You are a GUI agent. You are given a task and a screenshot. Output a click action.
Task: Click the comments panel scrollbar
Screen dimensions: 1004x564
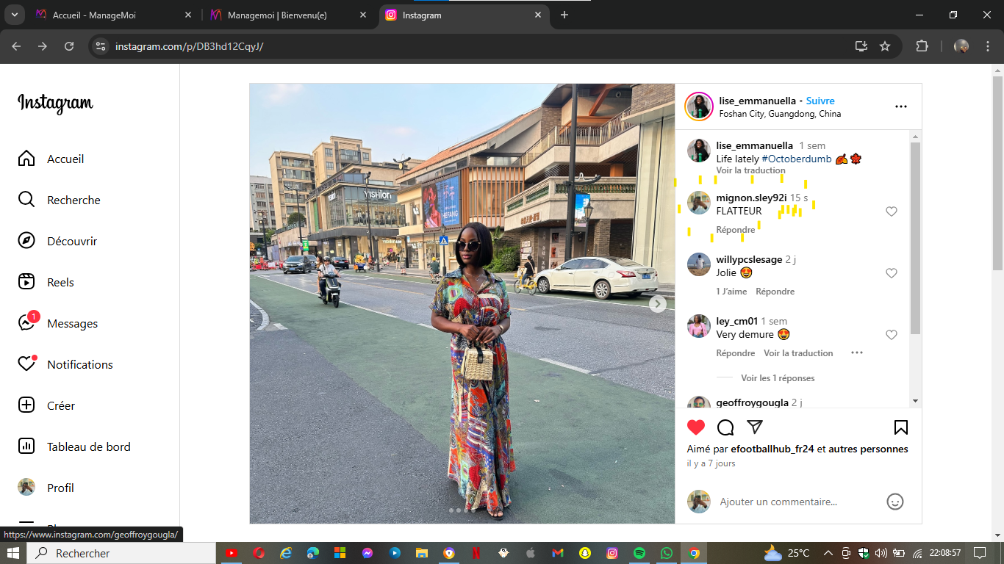click(915, 235)
